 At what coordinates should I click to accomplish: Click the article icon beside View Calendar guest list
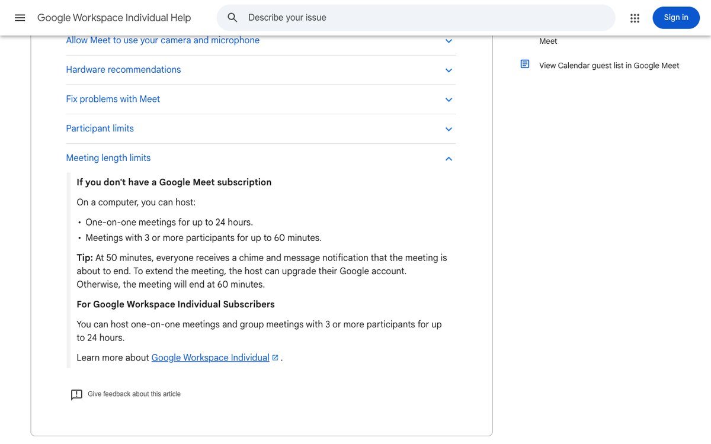point(525,64)
